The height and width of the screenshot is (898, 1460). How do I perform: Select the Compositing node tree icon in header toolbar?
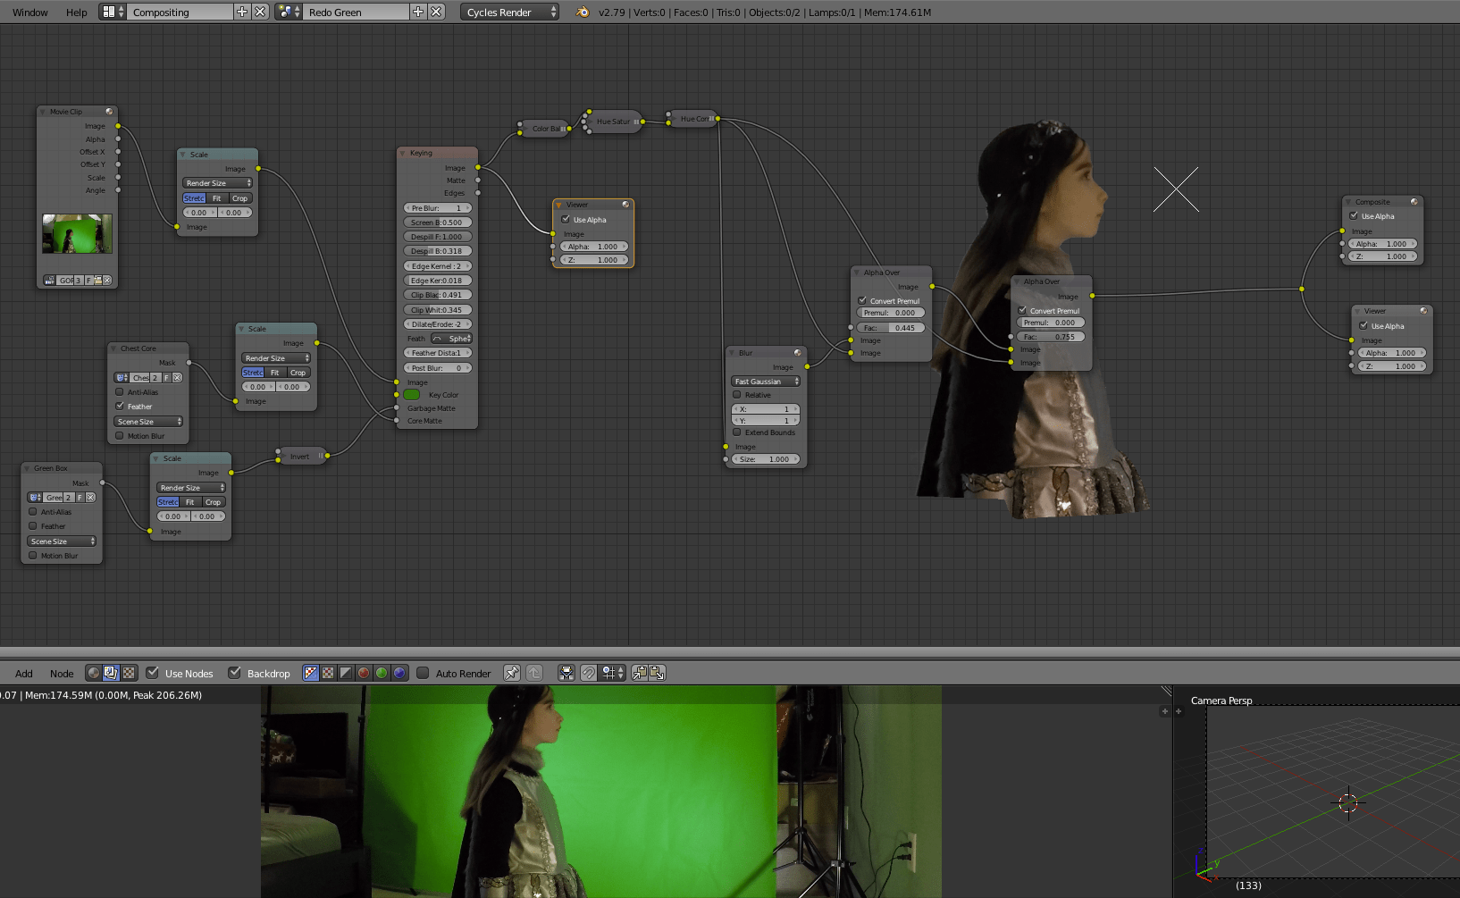111,673
